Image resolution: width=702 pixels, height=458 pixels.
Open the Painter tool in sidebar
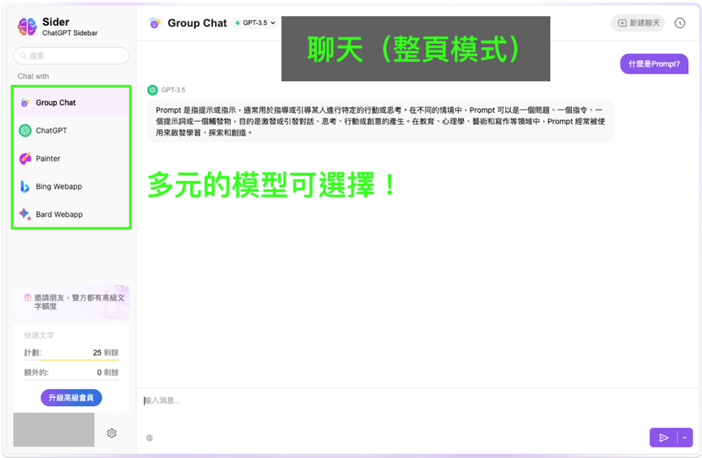[71, 158]
